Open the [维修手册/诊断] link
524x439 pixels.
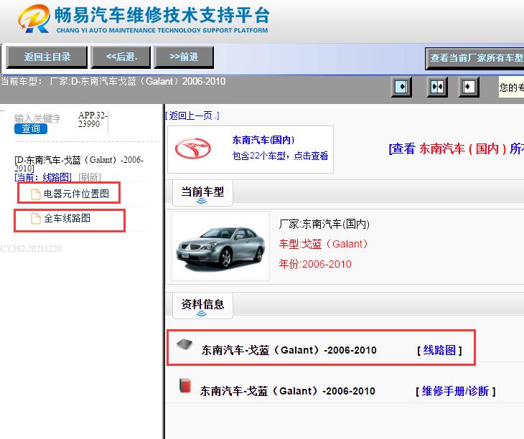[x=455, y=391]
